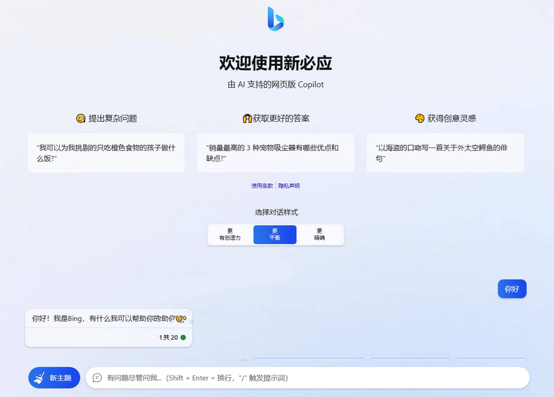Focus the 有问题尽管问我 message input field
This screenshot has width=554, height=397.
[x=308, y=378]
